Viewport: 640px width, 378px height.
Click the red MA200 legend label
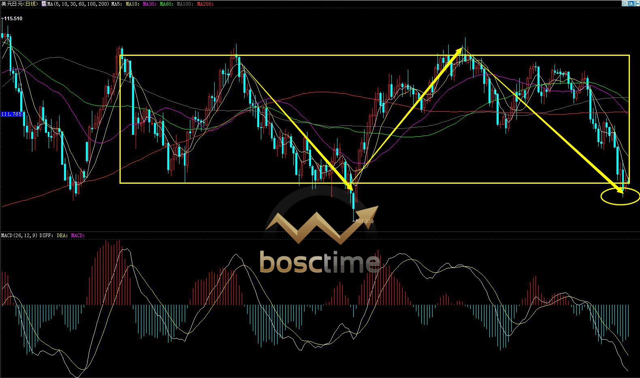(x=205, y=4)
